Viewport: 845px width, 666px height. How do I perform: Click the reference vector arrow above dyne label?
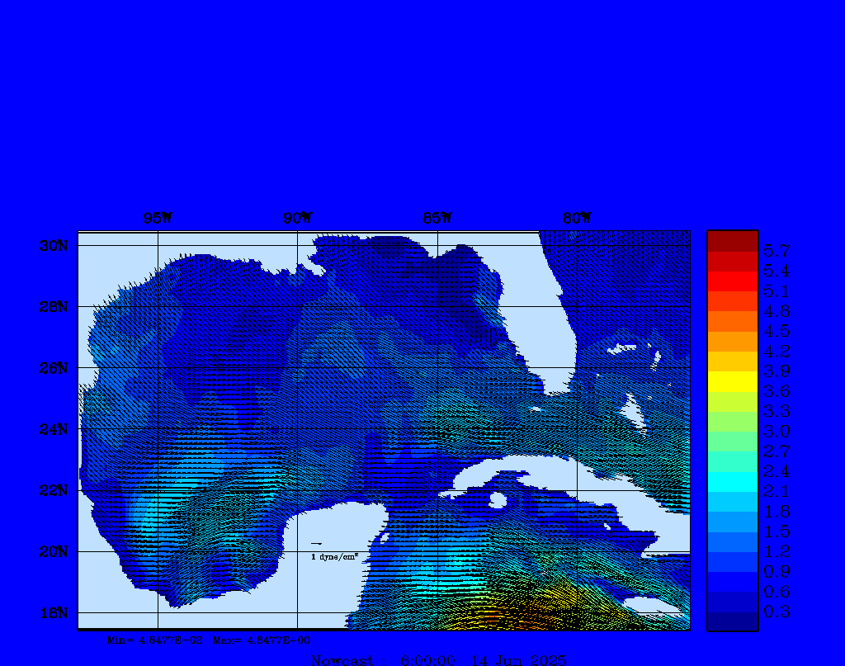pyautogui.click(x=317, y=544)
